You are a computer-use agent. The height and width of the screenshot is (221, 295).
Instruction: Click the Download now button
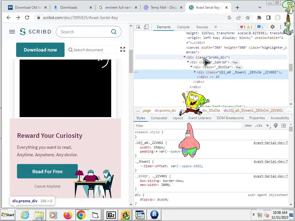coord(40,50)
